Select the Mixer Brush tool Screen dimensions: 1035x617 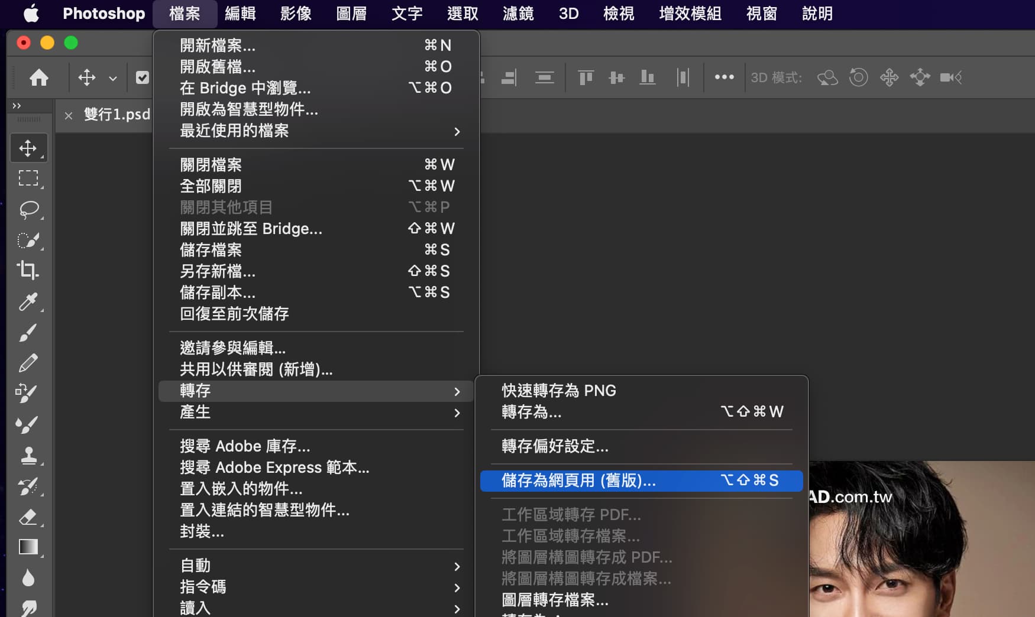click(x=28, y=424)
